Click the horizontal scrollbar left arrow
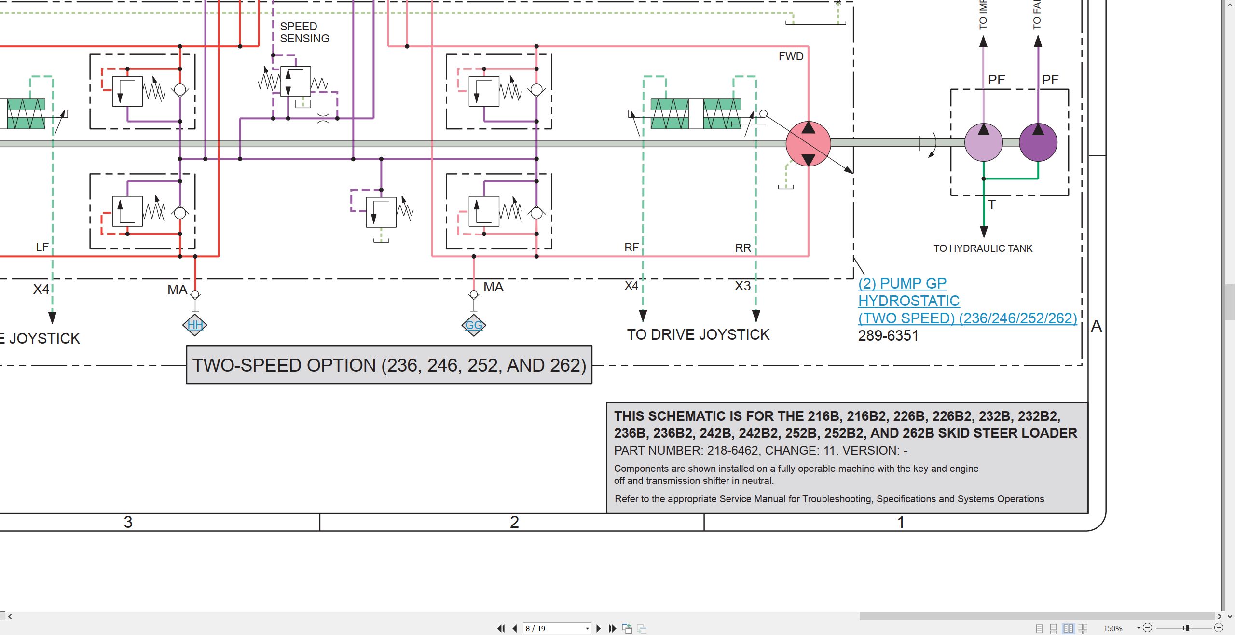Image resolution: width=1235 pixels, height=635 pixels. coord(10,616)
